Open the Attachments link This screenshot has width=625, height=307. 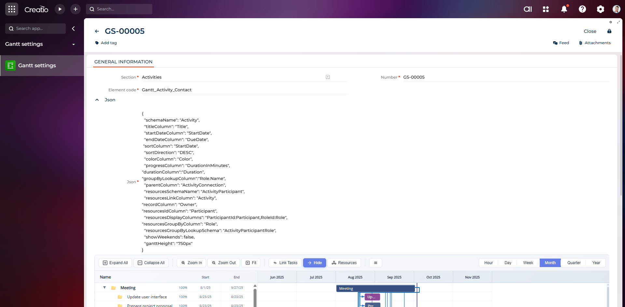[595, 43]
